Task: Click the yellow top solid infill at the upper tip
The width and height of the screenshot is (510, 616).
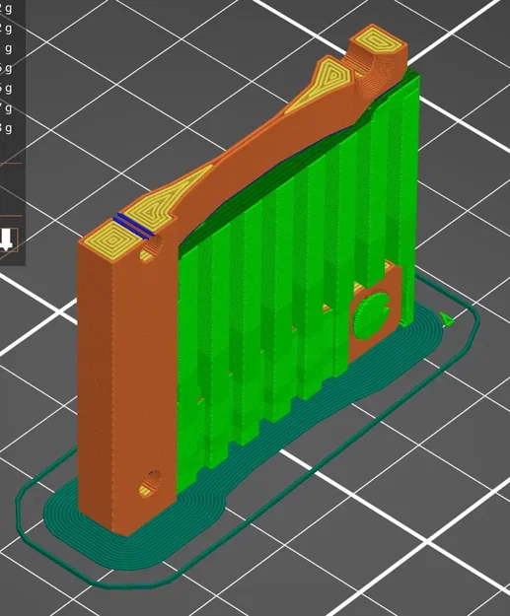Action: click(x=378, y=41)
